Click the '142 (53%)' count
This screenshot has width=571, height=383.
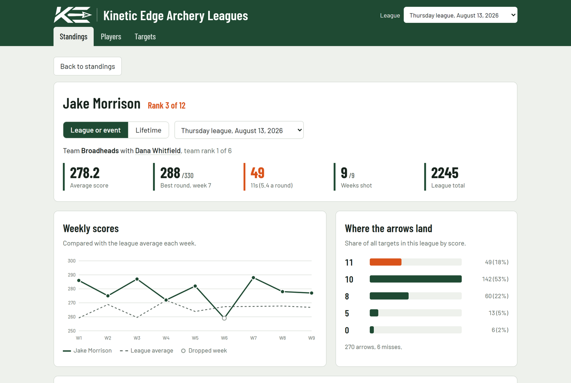coord(495,279)
